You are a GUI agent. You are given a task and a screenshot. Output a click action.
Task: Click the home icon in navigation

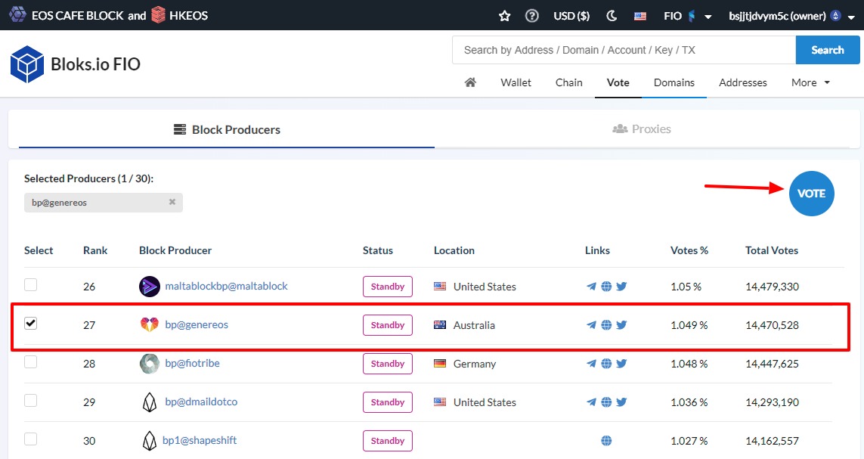(470, 82)
